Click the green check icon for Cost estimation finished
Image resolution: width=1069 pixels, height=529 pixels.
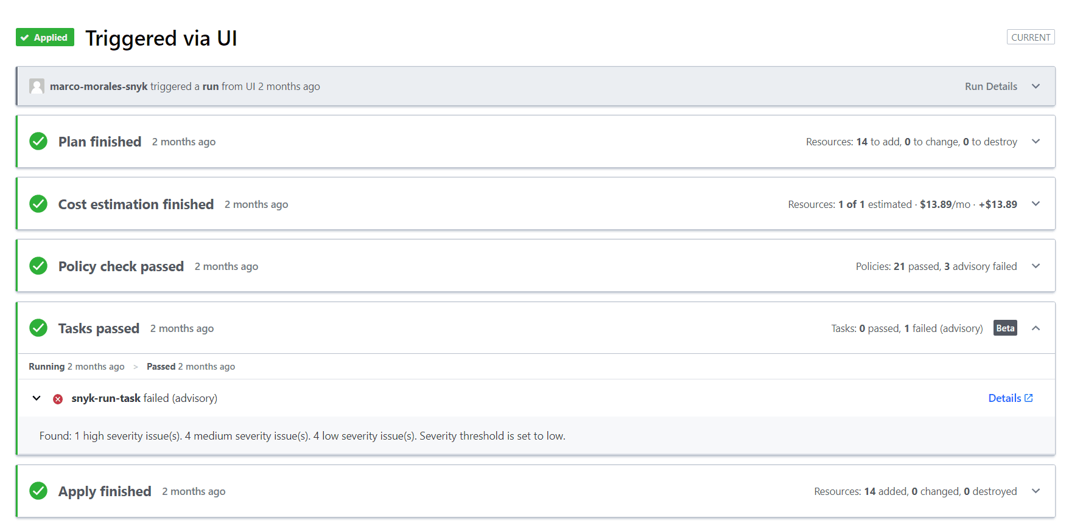[x=38, y=204]
